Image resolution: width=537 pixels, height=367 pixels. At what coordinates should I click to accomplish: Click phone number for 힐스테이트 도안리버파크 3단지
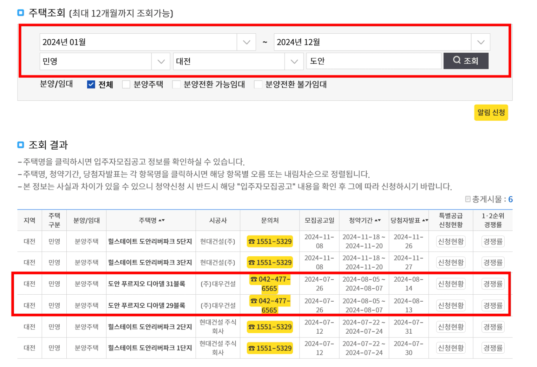270,263
